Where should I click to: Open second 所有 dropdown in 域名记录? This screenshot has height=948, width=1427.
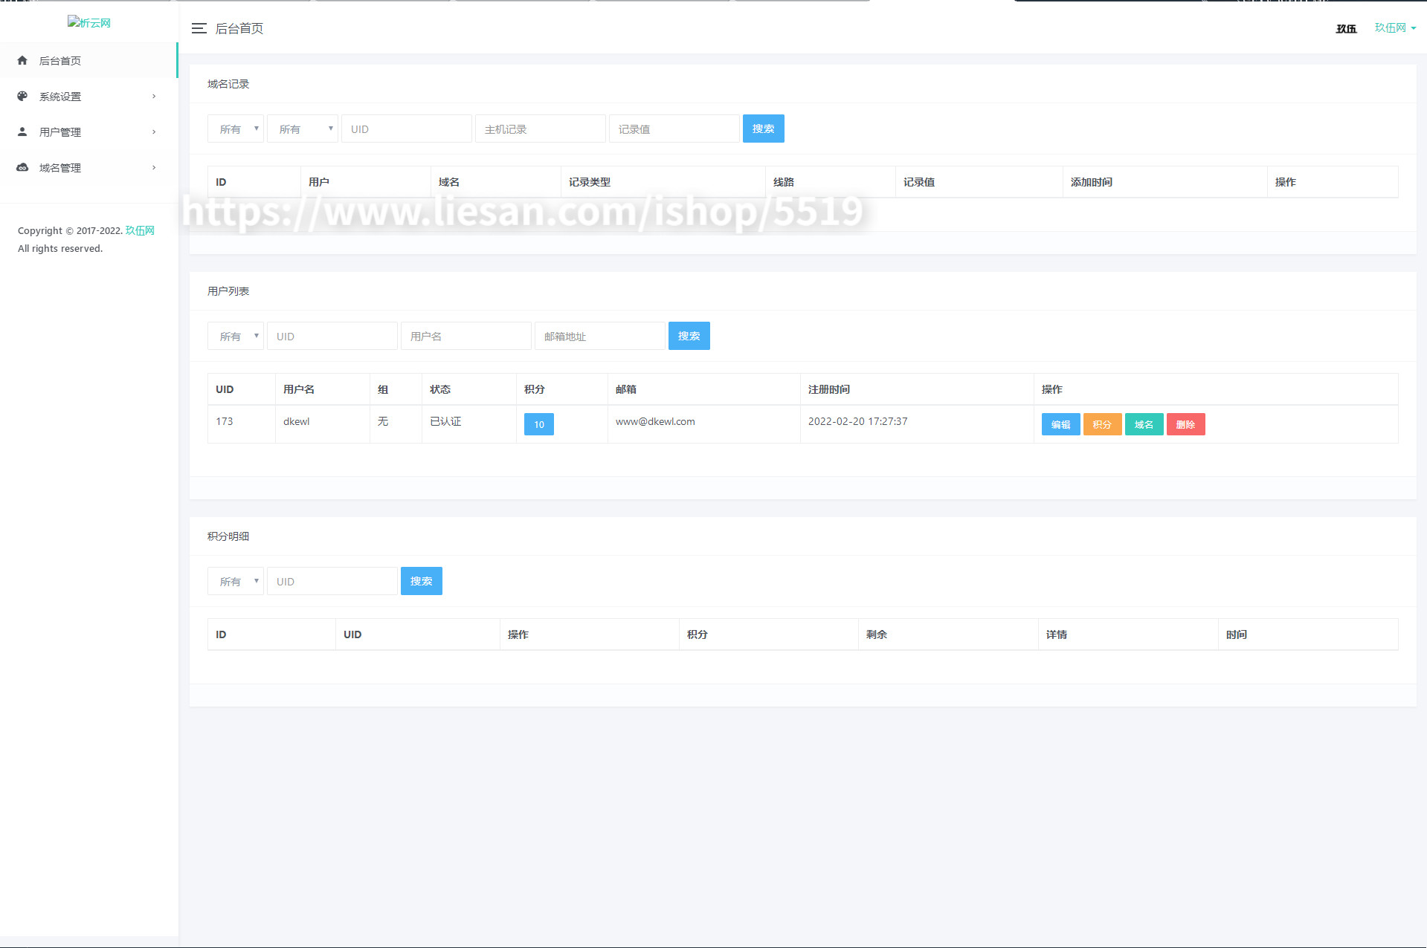pyautogui.click(x=303, y=129)
